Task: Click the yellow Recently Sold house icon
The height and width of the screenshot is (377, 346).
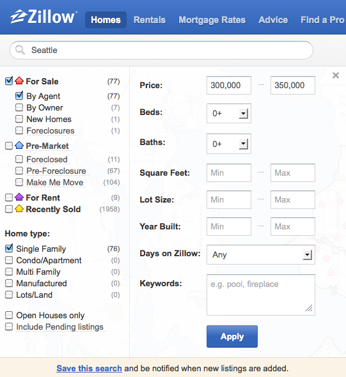Action: pyautogui.click(x=19, y=209)
